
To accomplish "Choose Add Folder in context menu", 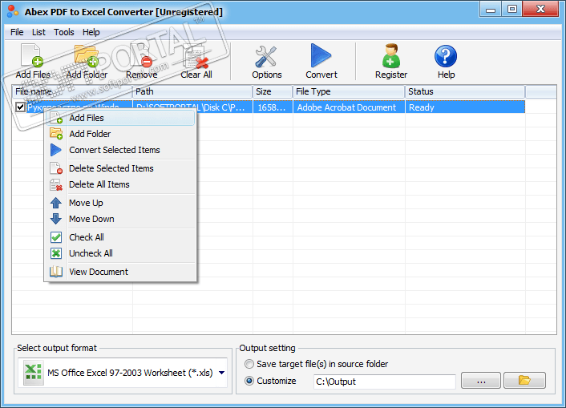I will coord(120,134).
